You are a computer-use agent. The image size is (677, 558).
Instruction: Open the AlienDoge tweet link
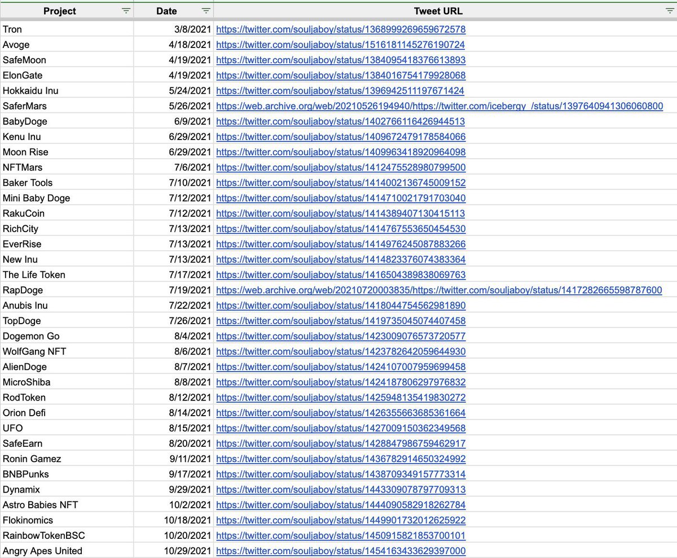click(341, 367)
